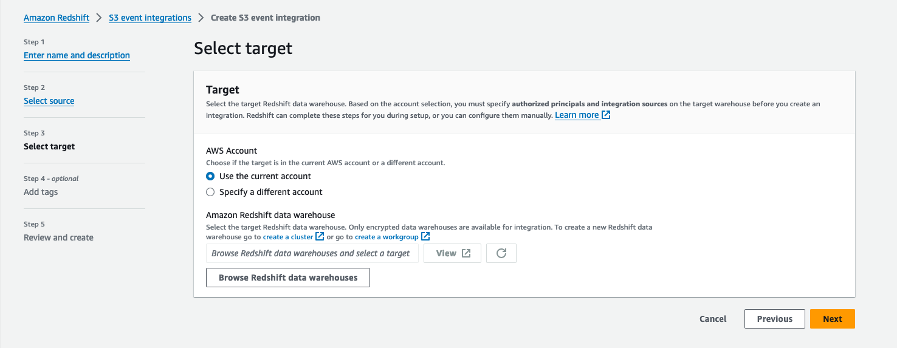Click Browse Redshift data warehouses button

[x=288, y=278]
